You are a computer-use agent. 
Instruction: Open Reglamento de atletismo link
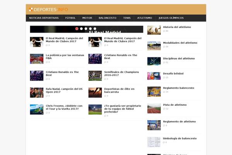click(x=179, y=122)
